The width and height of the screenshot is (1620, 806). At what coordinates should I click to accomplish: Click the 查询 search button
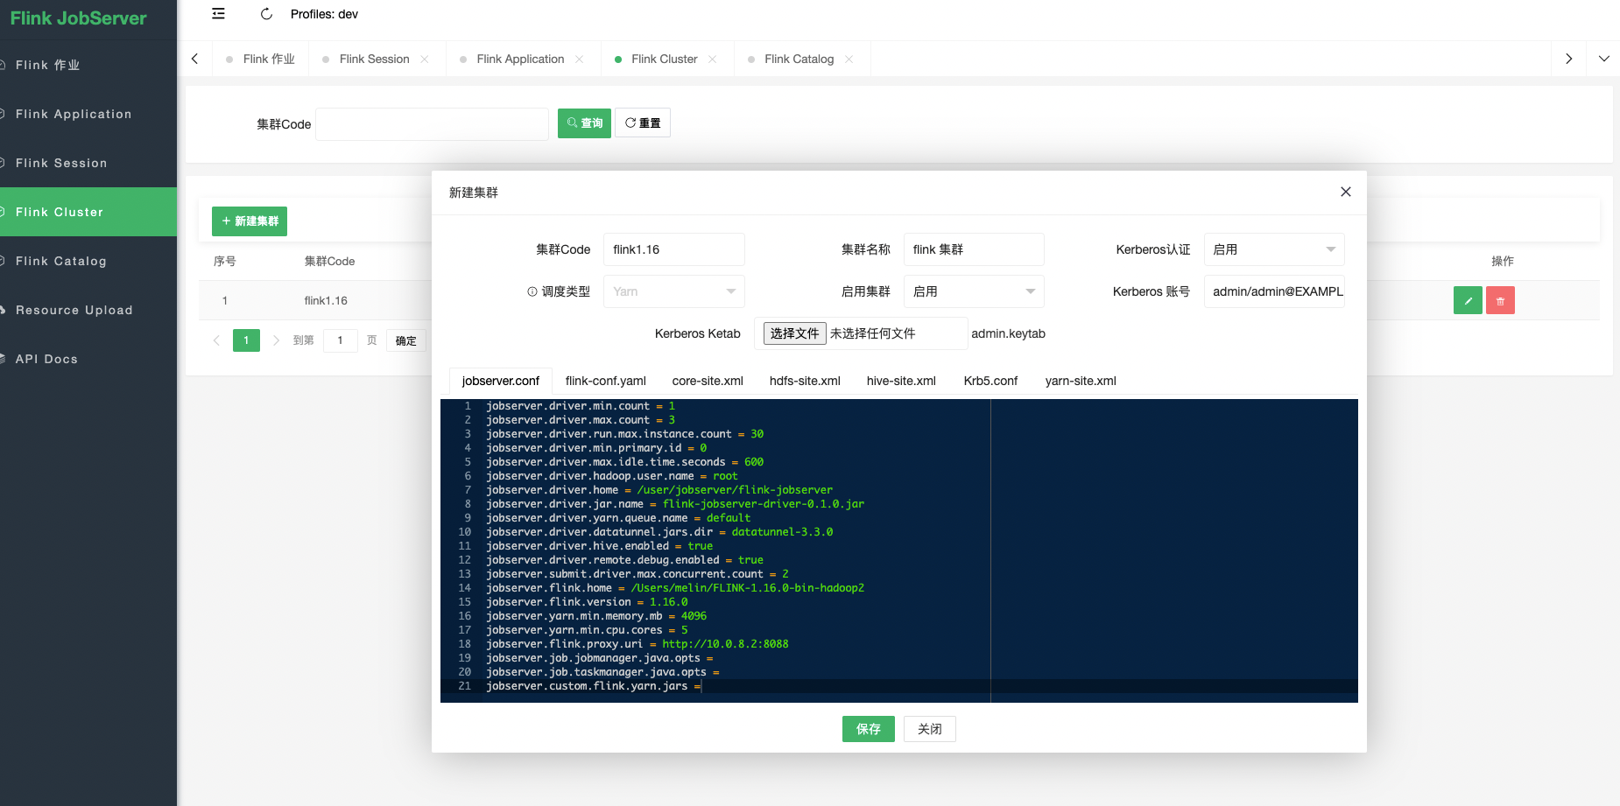pos(584,123)
